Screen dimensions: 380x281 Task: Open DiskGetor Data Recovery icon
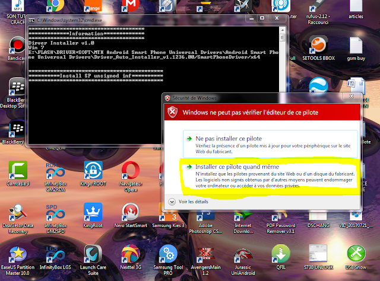tap(18, 219)
